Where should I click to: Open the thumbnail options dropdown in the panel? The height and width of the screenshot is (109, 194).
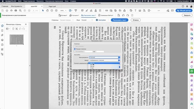[x=8, y=29]
